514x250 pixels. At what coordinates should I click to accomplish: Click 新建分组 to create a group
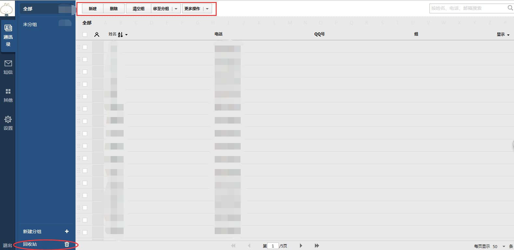[32, 231]
